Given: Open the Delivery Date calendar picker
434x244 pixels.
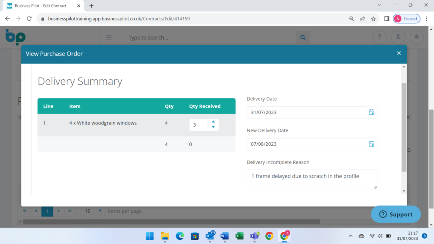Looking at the screenshot, I should (x=371, y=112).
